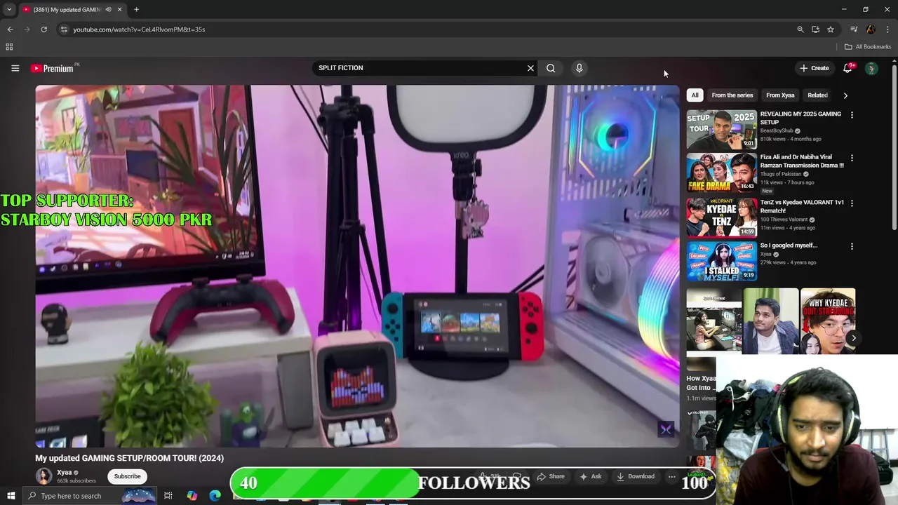Open Xyaa channel avatar
The width and height of the screenshot is (898, 505).
pyautogui.click(x=44, y=476)
